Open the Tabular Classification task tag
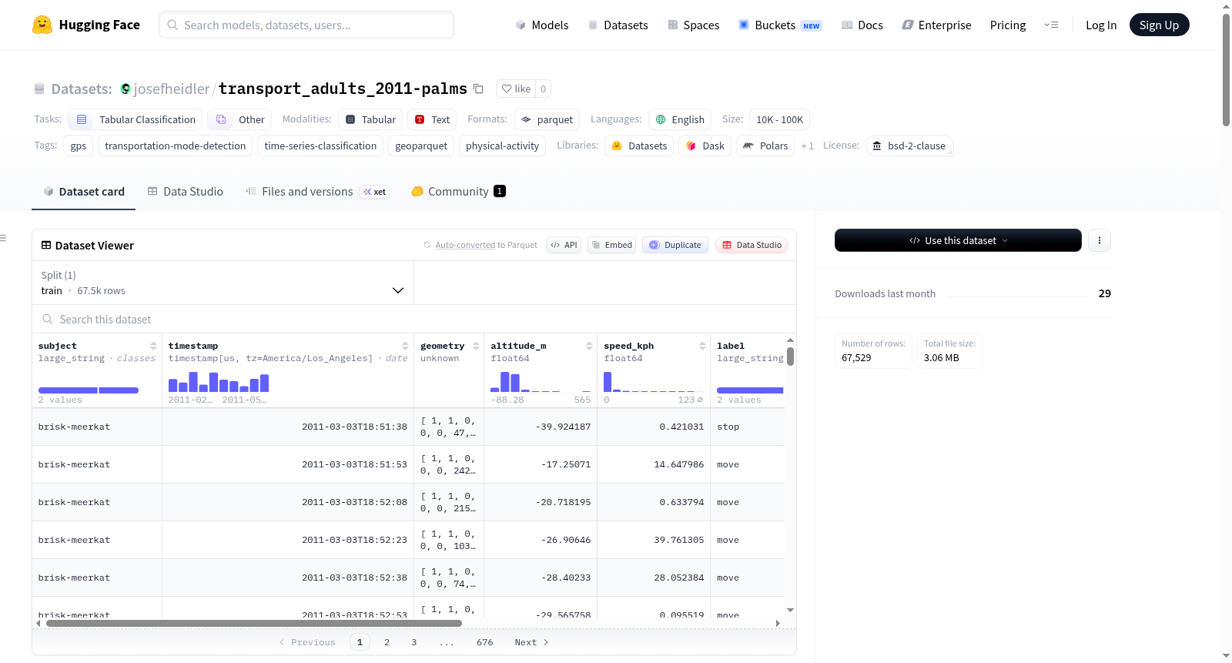This screenshot has height=663, width=1232. [x=136, y=119]
